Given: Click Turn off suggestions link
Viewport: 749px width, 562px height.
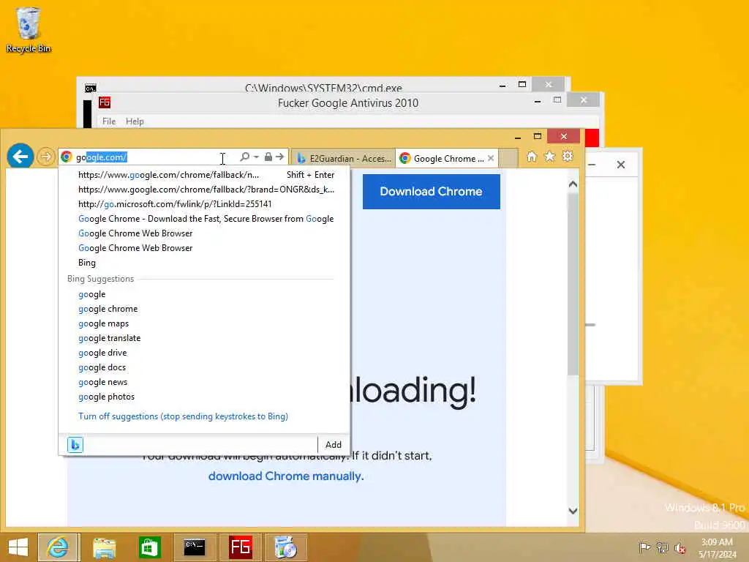Looking at the screenshot, I should point(183,416).
